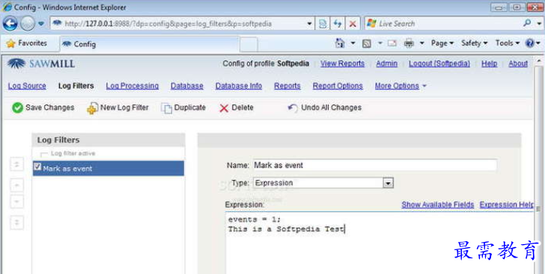Open the Show Available Fields link
545x274 pixels.
point(438,205)
